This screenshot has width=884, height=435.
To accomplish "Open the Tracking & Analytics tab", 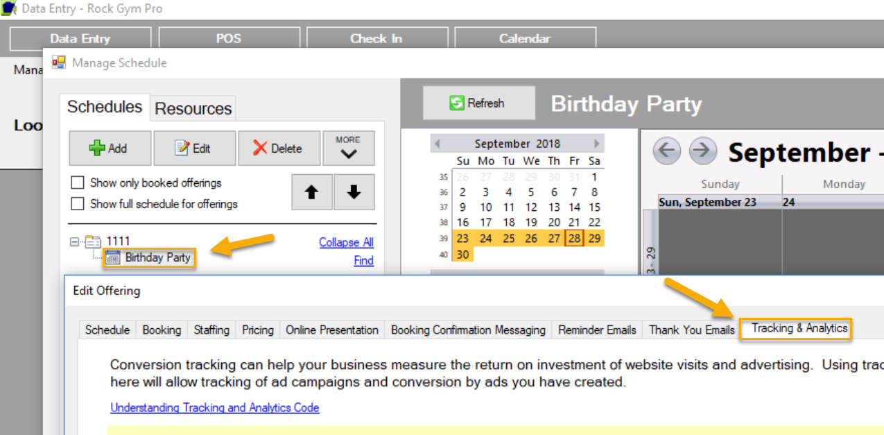I will click(x=796, y=328).
